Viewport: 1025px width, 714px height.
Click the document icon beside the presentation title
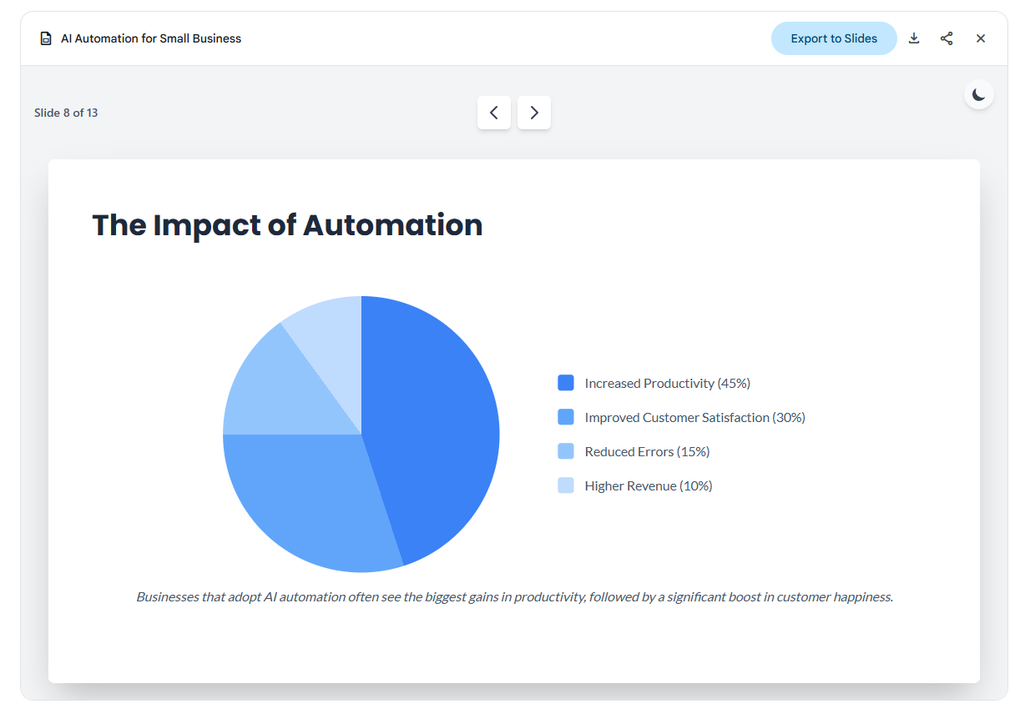(x=46, y=38)
